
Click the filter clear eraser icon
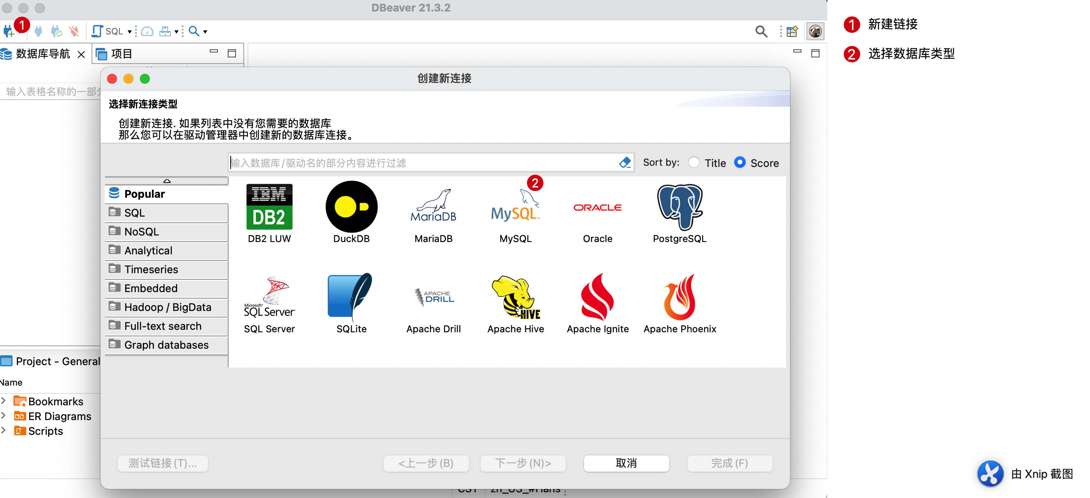(625, 162)
